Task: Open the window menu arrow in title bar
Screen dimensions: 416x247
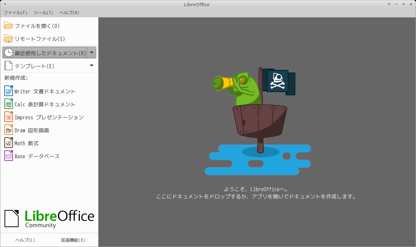Action: click(x=5, y=4)
